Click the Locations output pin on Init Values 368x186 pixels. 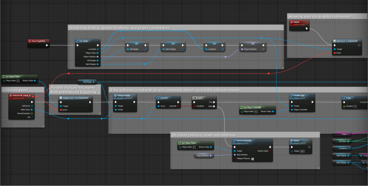coord(98,49)
